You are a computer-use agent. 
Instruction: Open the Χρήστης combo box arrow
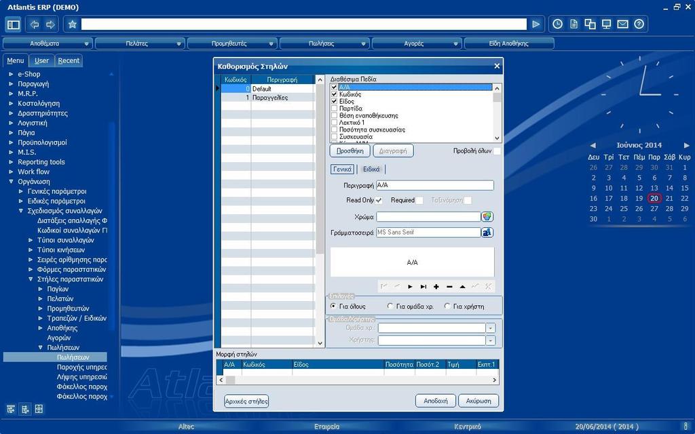click(490, 340)
